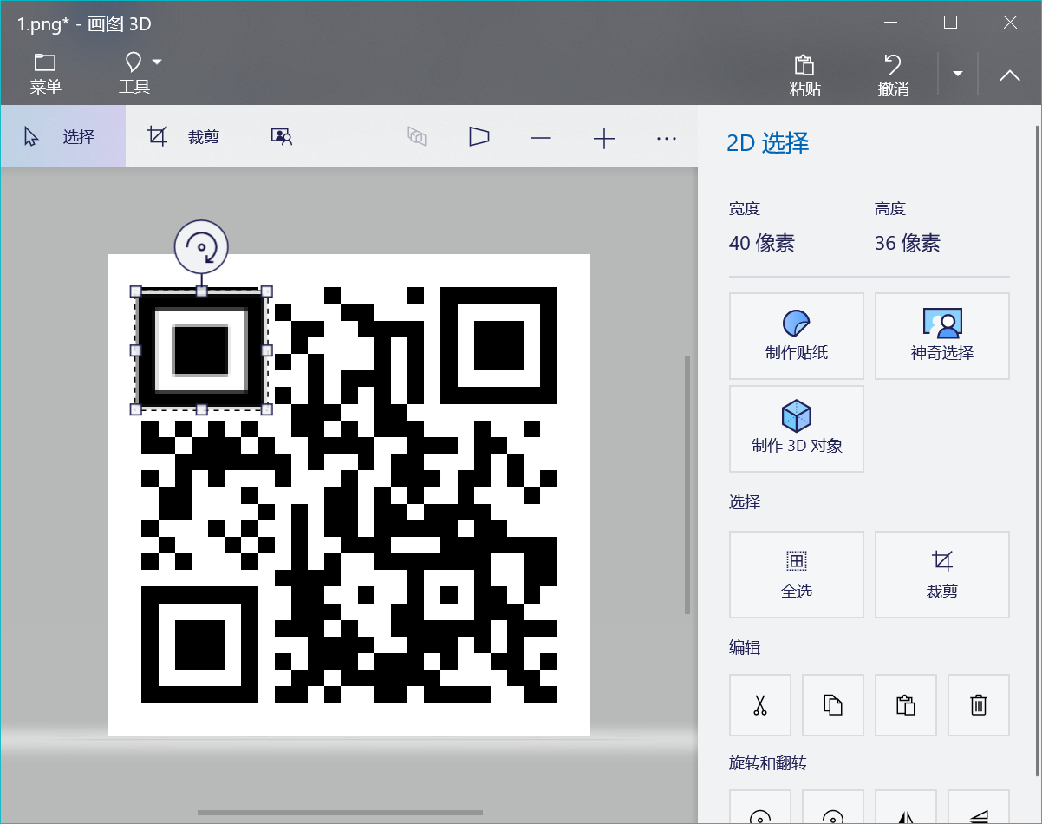Minimize the 画图 3D window
1042x824 pixels.
(x=890, y=23)
